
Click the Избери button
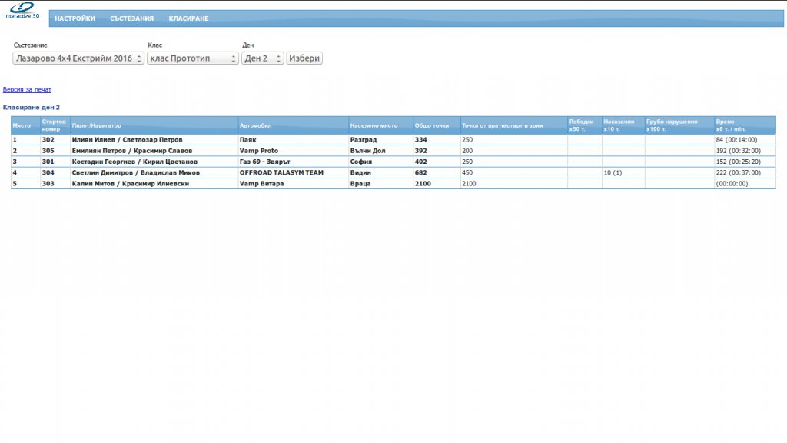pyautogui.click(x=304, y=58)
